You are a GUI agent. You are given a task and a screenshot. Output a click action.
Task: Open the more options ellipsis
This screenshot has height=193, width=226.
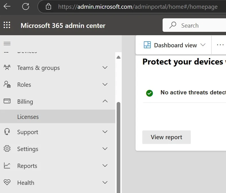pyautogui.click(x=220, y=45)
